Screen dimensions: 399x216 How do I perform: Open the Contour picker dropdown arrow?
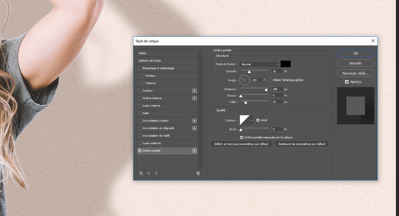(x=251, y=120)
